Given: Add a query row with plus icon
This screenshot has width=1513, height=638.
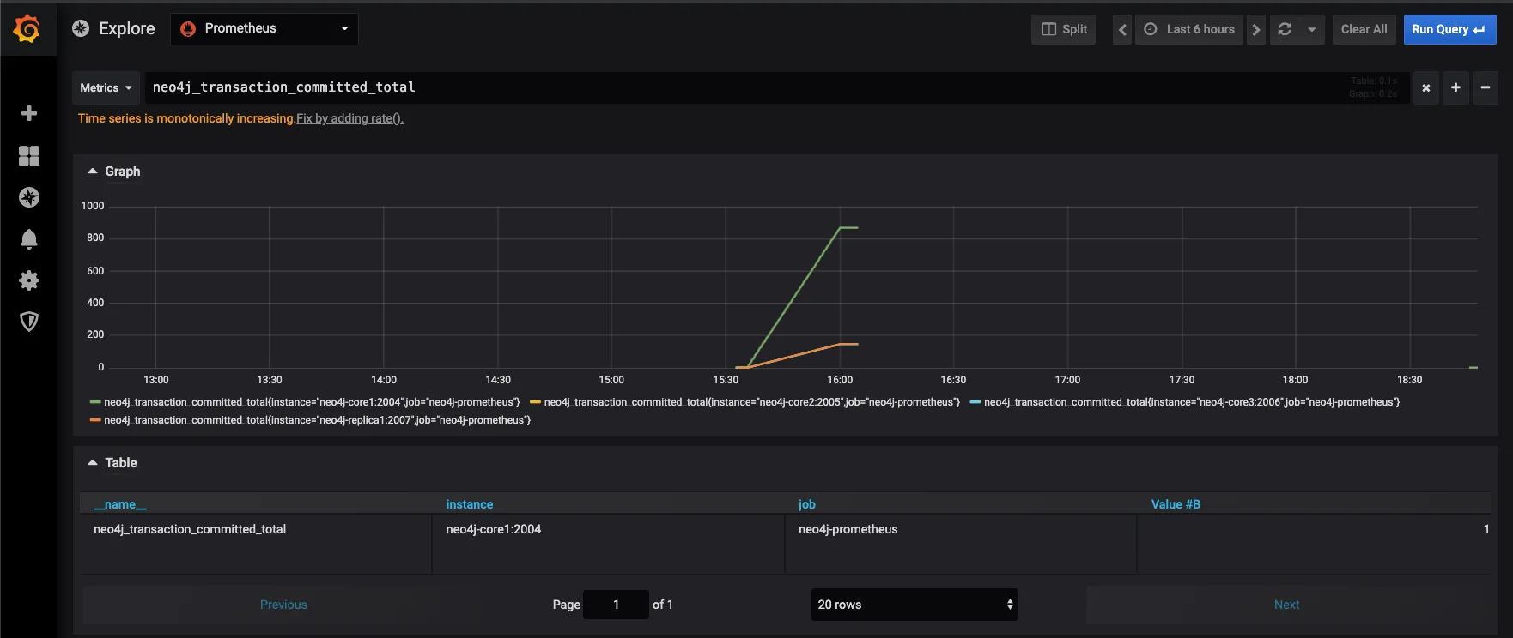Looking at the screenshot, I should click(1455, 87).
